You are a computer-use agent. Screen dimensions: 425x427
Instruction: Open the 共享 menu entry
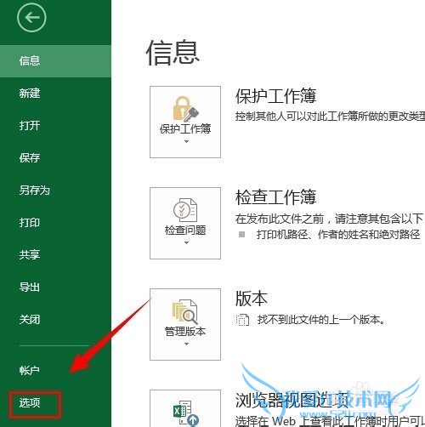click(30, 254)
